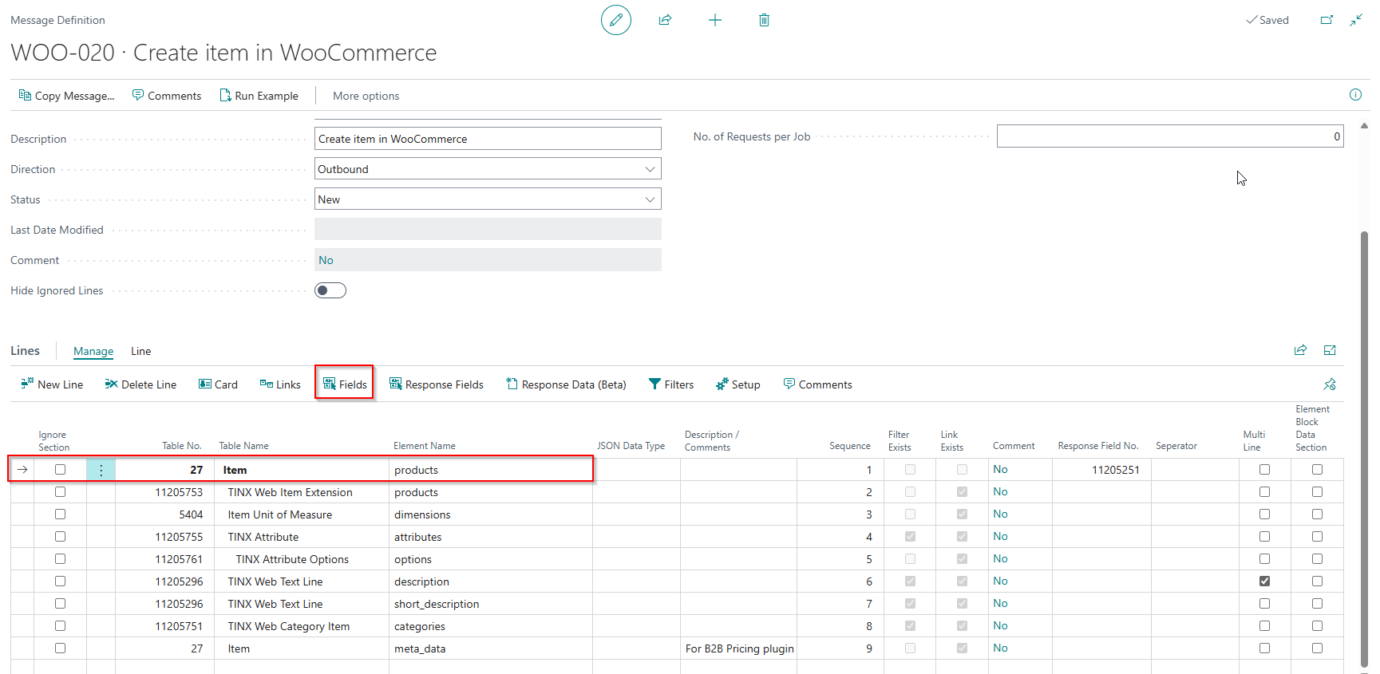Click the info icon at right

pyautogui.click(x=1355, y=95)
